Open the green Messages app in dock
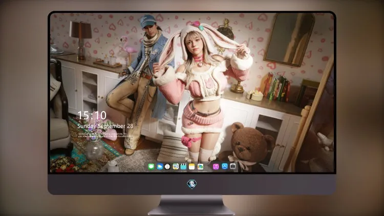Viewport: 384px width, 216px height. [x=152, y=167]
